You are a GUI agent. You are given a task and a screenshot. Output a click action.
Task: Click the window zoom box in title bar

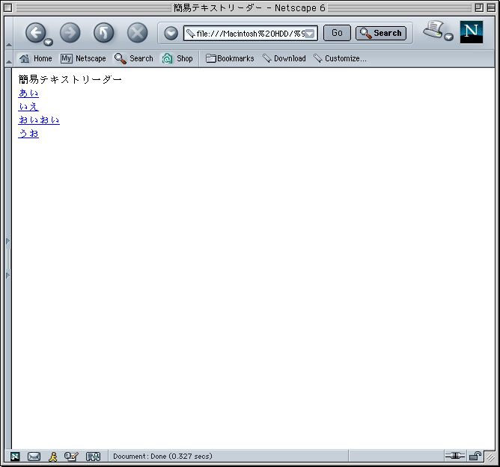[479, 7]
